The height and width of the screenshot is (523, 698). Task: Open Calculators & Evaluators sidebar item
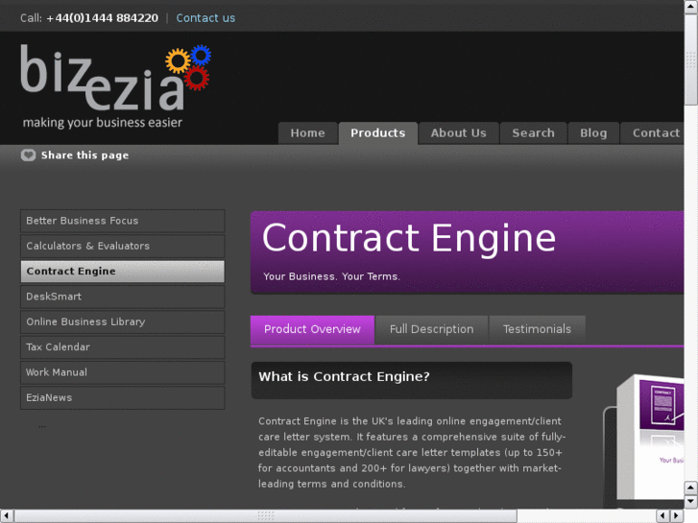[122, 246]
